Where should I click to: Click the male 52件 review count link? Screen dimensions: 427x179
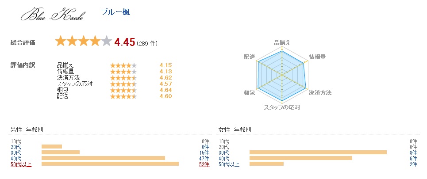click(204, 164)
